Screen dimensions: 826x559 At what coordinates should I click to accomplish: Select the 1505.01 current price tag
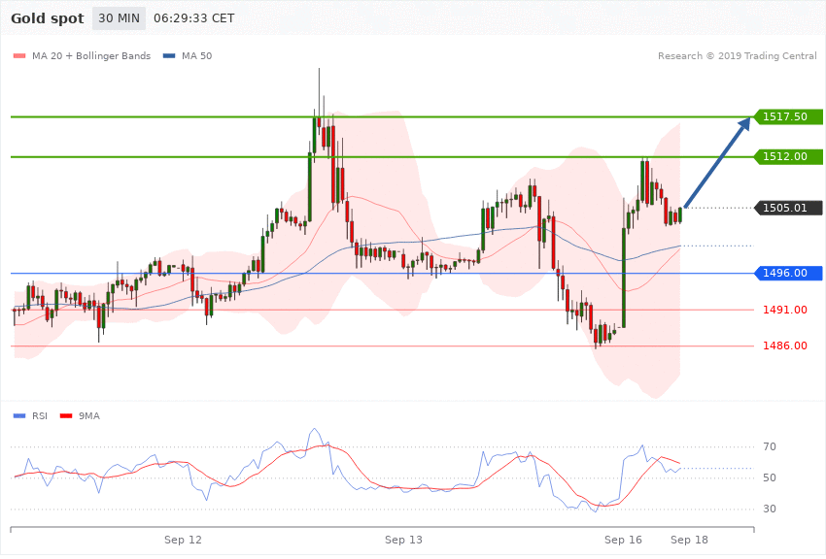(x=788, y=208)
